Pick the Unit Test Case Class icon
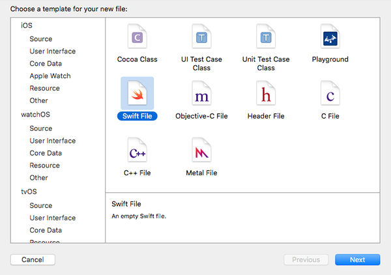The height and width of the screenshot is (275, 391). point(265,38)
